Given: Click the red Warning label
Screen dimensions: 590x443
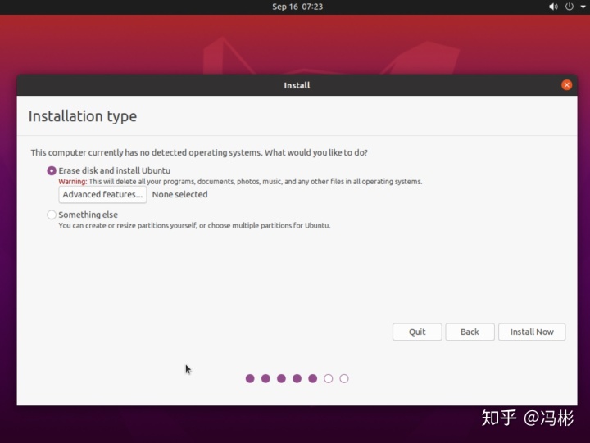Looking at the screenshot, I should (73, 182).
